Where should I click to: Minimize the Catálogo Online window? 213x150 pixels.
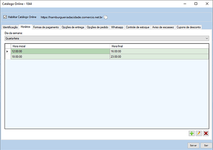185,4
